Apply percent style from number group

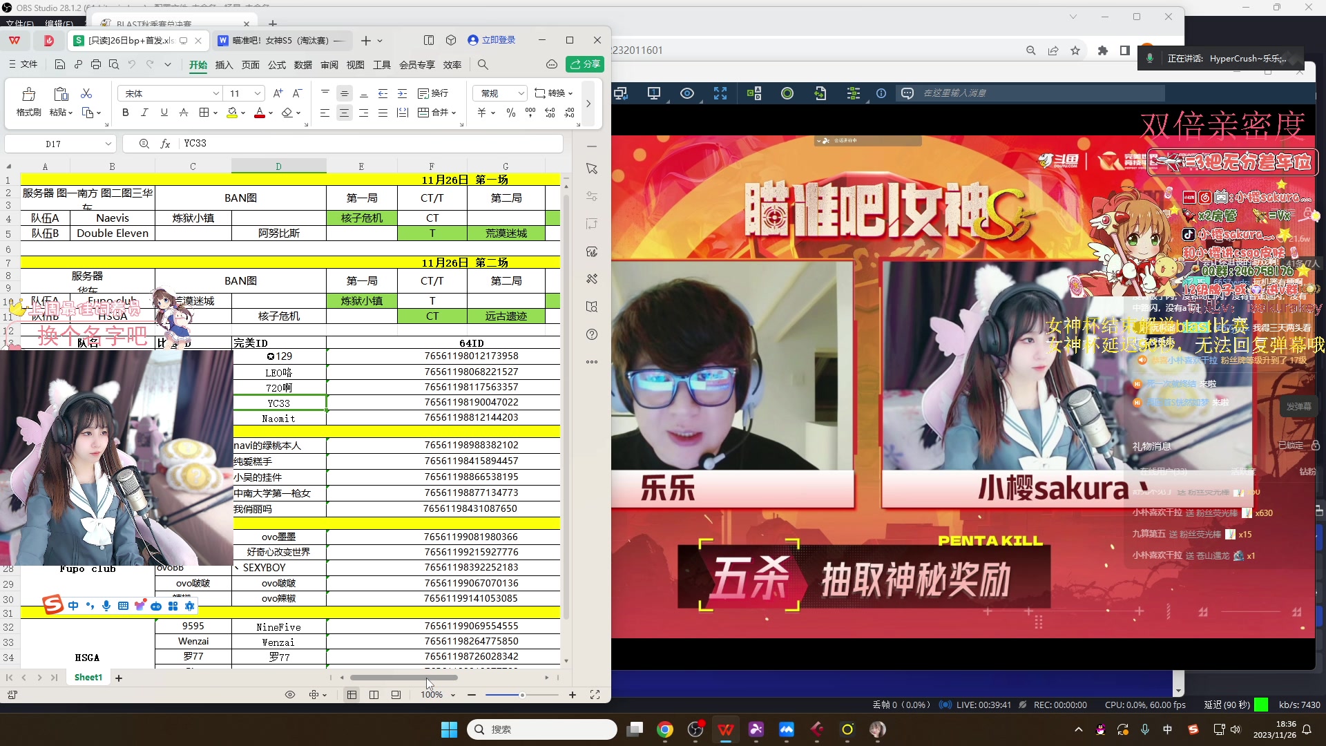coord(510,113)
